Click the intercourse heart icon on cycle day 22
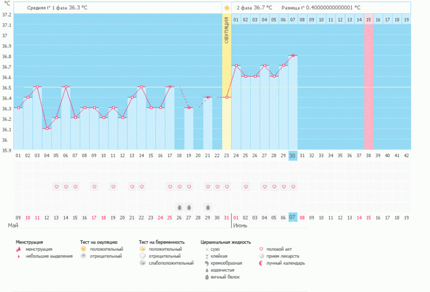 (x=217, y=187)
